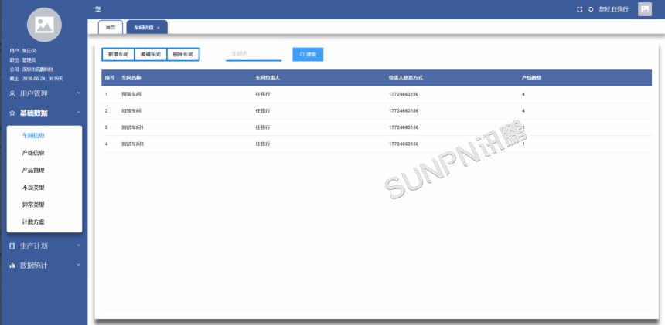The height and width of the screenshot is (325, 665).
Task: Click the large profile avatar in sidebar
Action: (44, 25)
